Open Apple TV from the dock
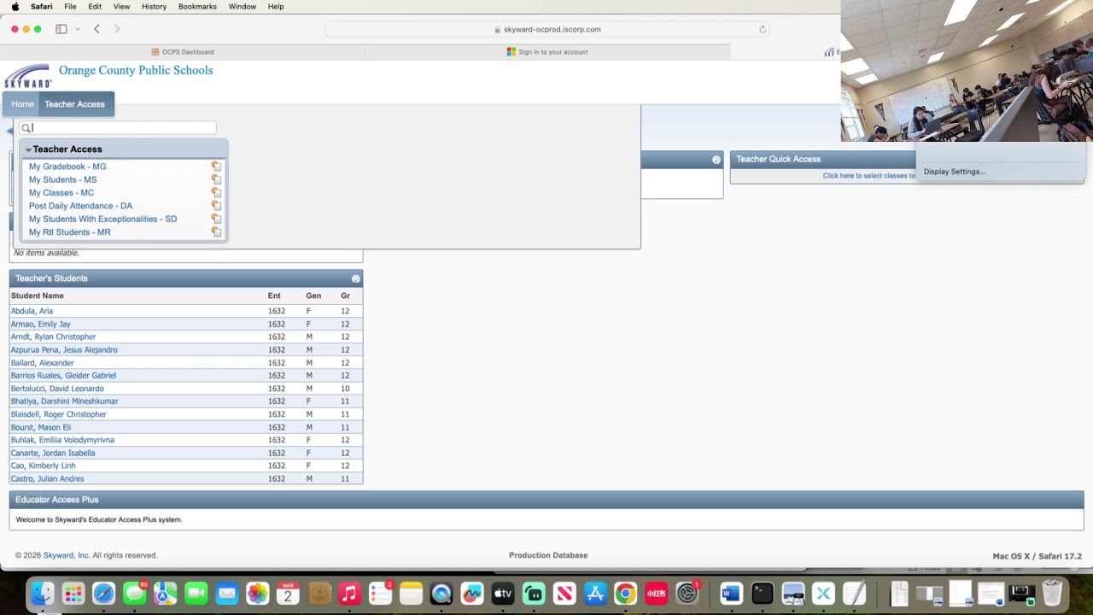Viewport: 1093px width, 615px height. coord(503,593)
